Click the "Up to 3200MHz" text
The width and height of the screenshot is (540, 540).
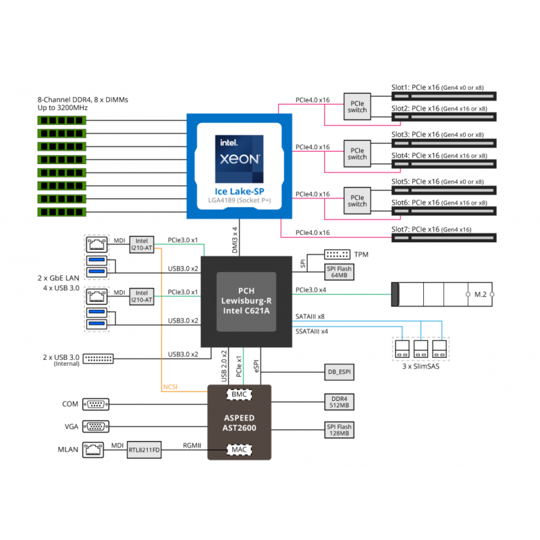click(x=62, y=108)
